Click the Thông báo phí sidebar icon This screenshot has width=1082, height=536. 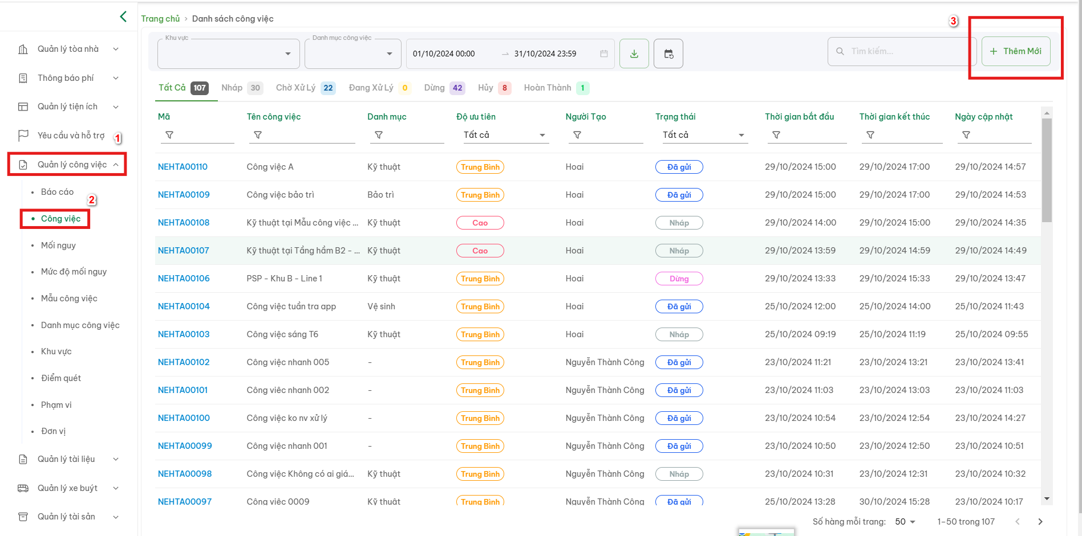pos(23,78)
